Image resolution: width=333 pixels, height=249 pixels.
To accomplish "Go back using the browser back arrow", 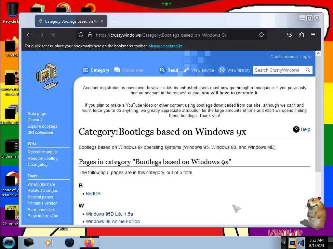I will pos(29,35).
